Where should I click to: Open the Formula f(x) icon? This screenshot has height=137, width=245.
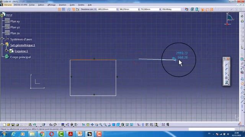click(x=51, y=124)
